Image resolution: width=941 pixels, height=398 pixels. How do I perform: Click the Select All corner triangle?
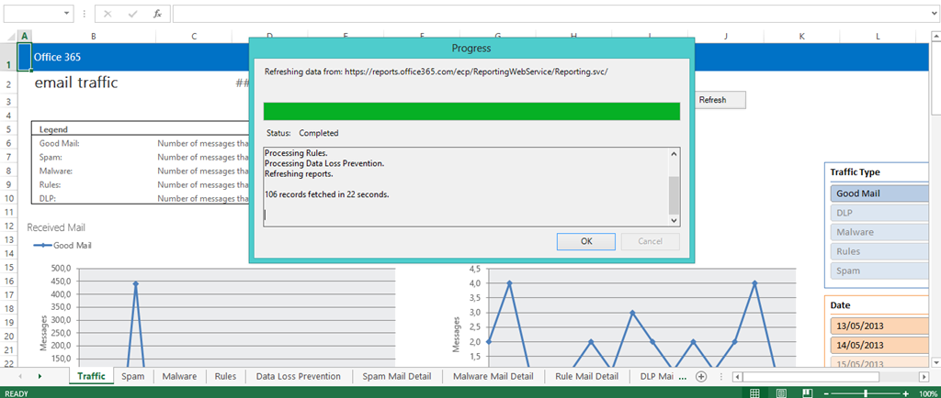pos(7,36)
